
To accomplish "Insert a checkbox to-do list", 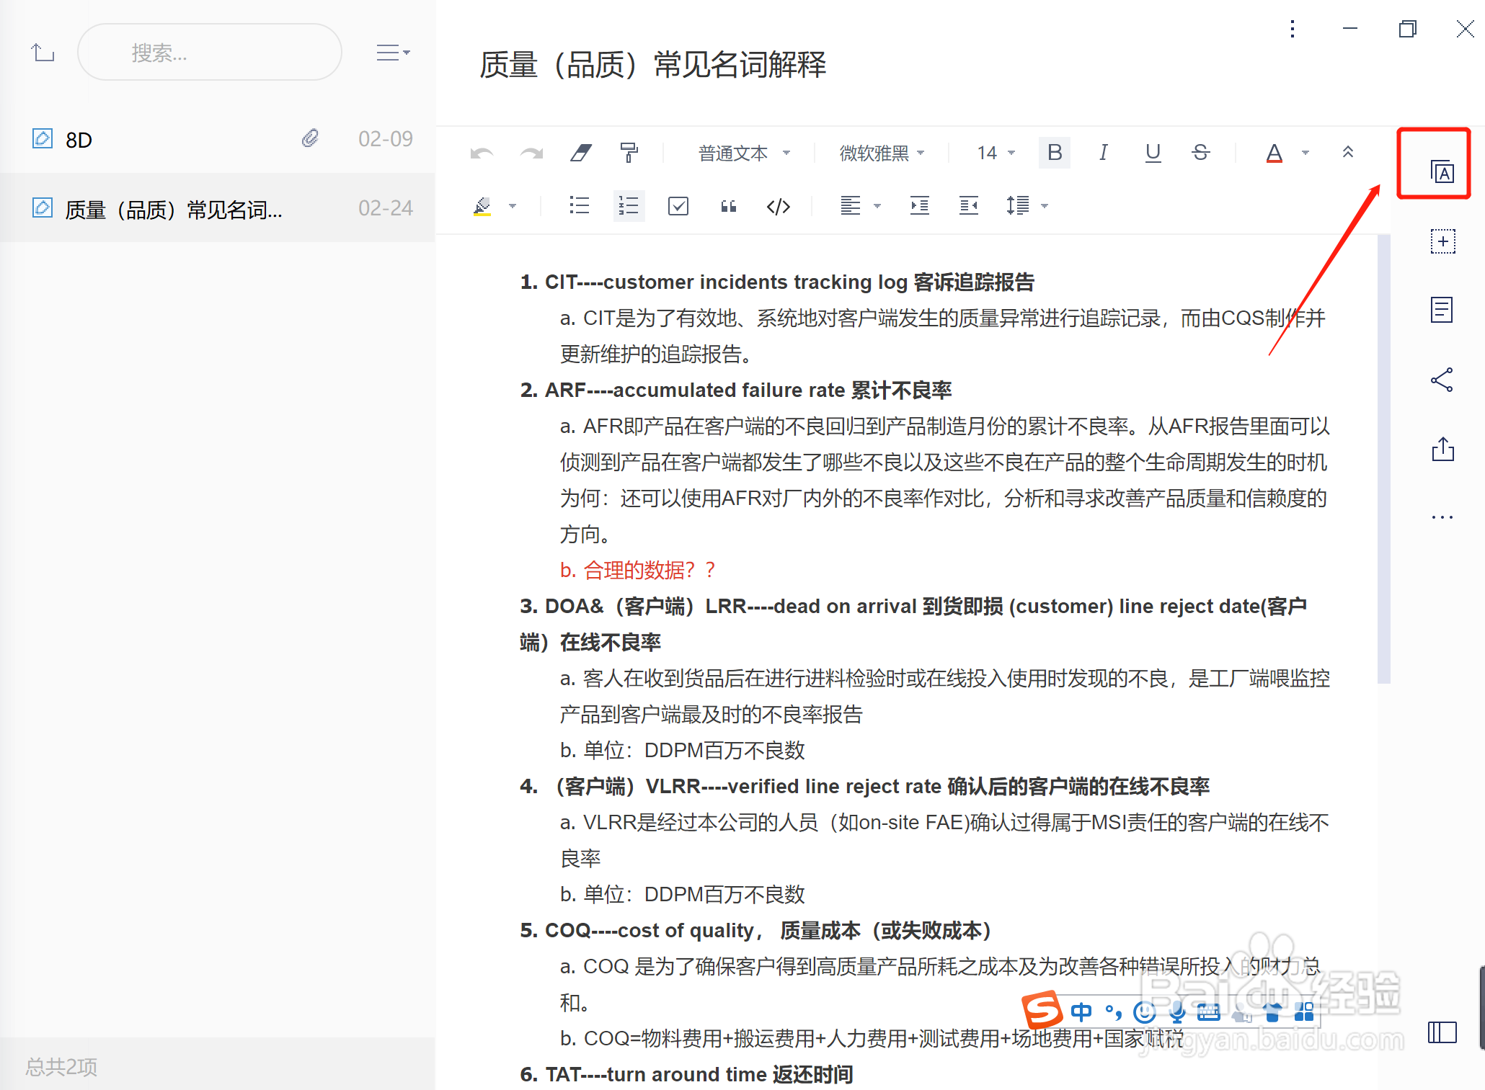I will [677, 206].
